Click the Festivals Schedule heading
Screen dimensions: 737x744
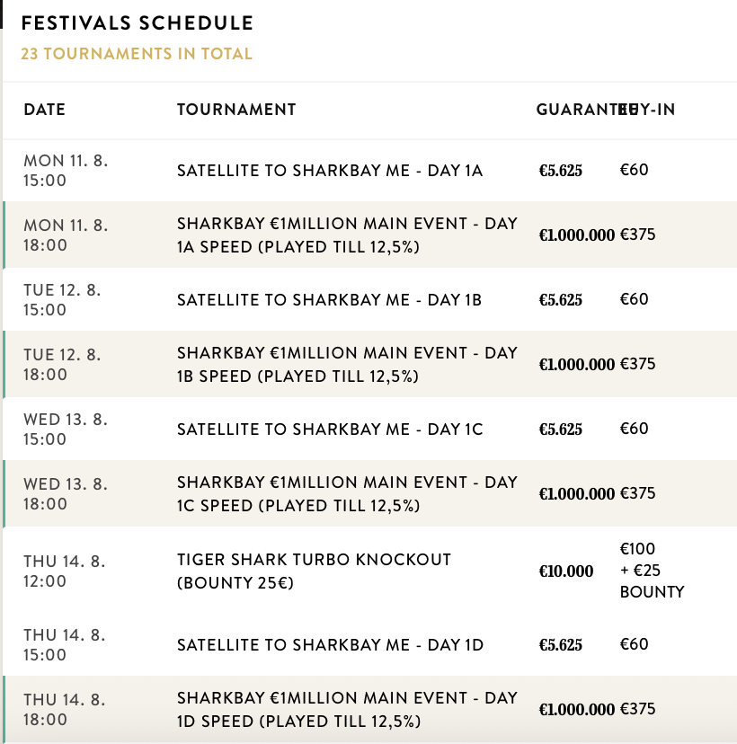pyautogui.click(x=138, y=23)
